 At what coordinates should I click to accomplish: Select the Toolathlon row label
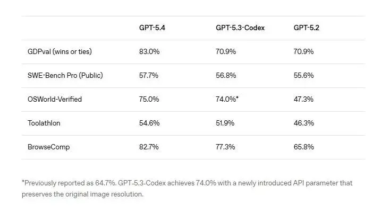coord(44,123)
